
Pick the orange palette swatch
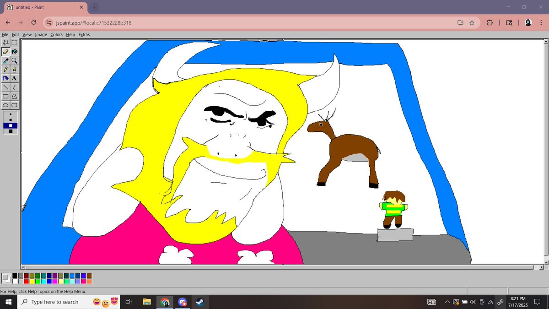coord(89,282)
